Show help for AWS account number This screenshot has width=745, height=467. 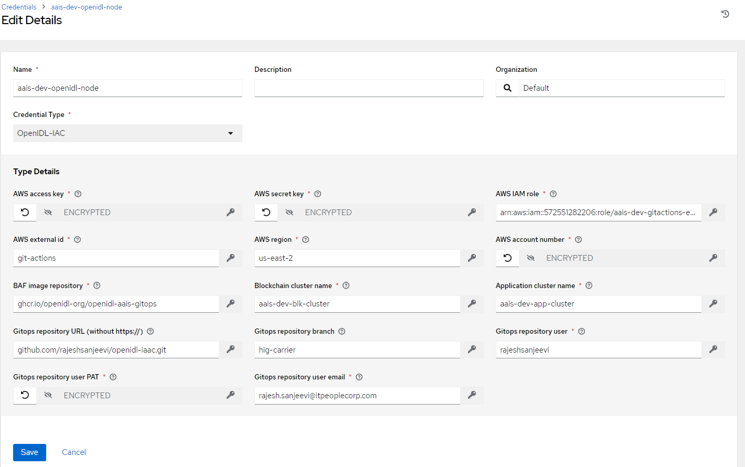point(578,240)
